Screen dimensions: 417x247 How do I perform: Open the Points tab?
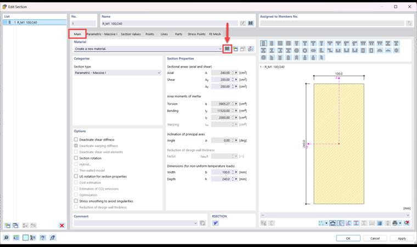point(150,34)
